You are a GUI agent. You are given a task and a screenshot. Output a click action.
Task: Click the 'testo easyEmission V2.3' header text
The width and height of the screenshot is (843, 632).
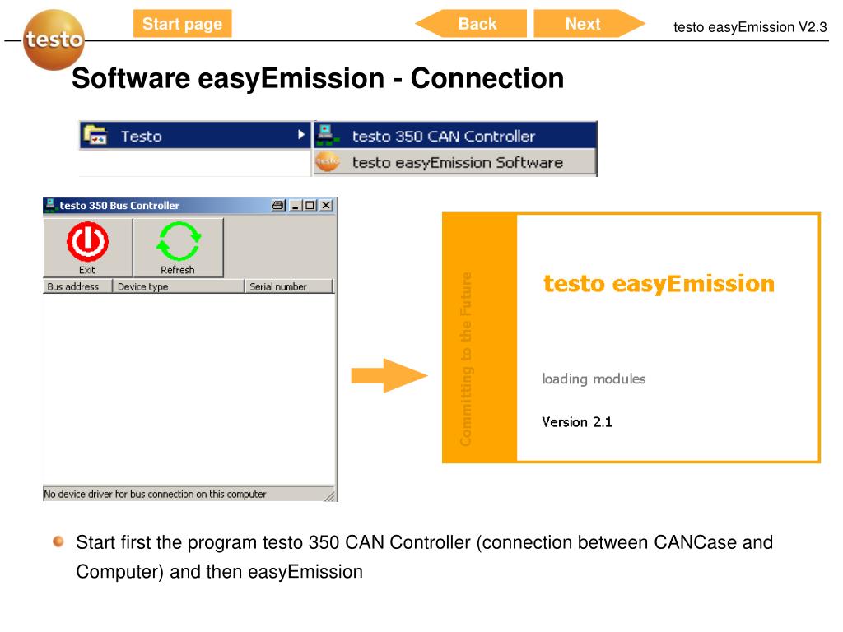tap(750, 27)
